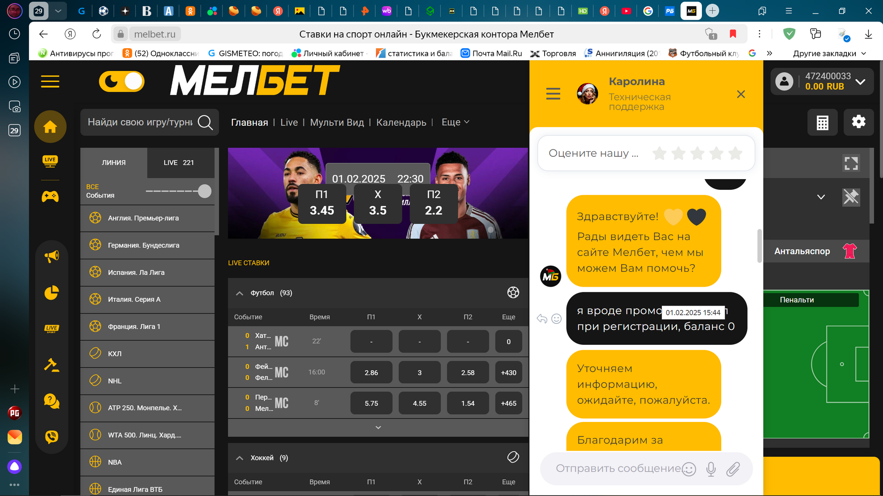Click the home icon in the sidebar
The width and height of the screenshot is (883, 496).
click(x=50, y=127)
